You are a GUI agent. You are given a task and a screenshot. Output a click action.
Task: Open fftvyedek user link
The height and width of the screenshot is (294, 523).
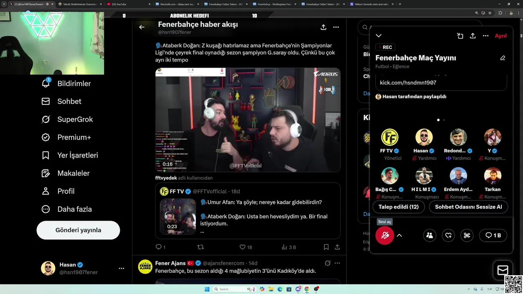point(166,178)
